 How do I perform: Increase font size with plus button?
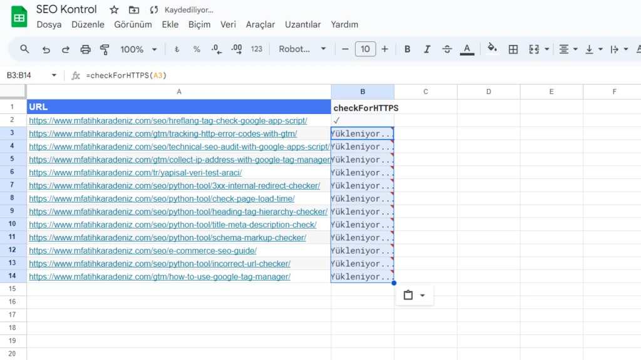[x=384, y=49]
